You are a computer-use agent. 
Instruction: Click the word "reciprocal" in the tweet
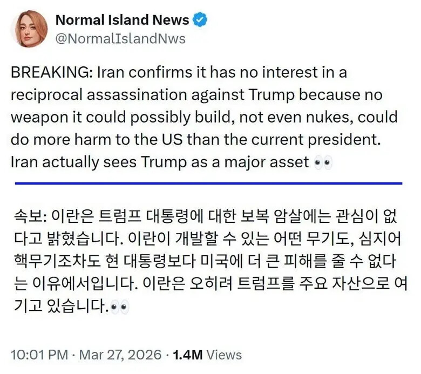click(46, 95)
